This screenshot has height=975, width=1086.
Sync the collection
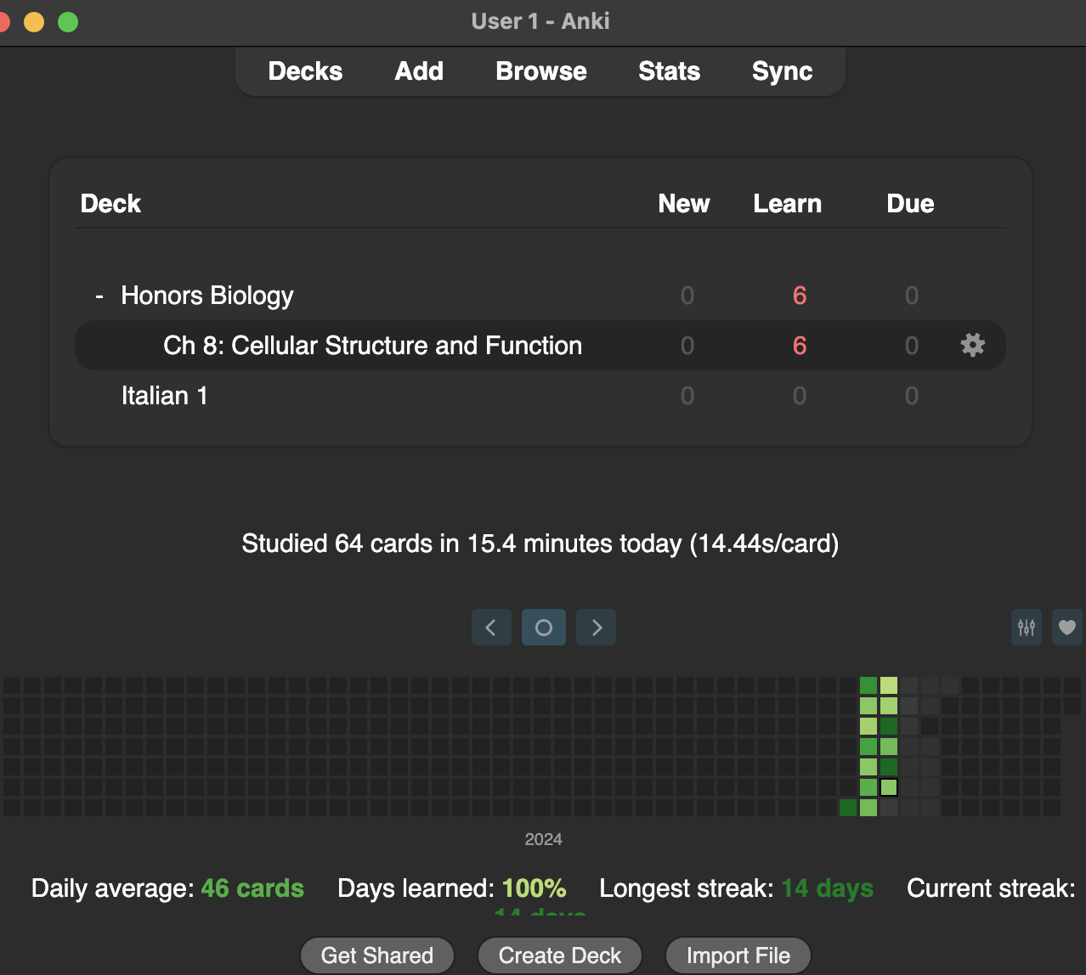pyautogui.click(x=783, y=71)
